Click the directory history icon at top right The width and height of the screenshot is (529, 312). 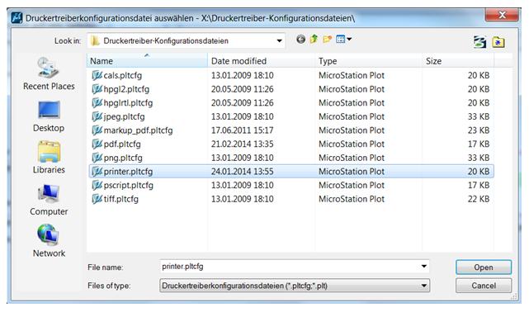pyautogui.click(x=498, y=42)
